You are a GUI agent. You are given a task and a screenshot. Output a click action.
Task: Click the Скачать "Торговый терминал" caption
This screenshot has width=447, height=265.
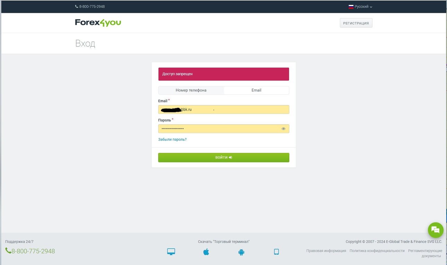pos(223,242)
